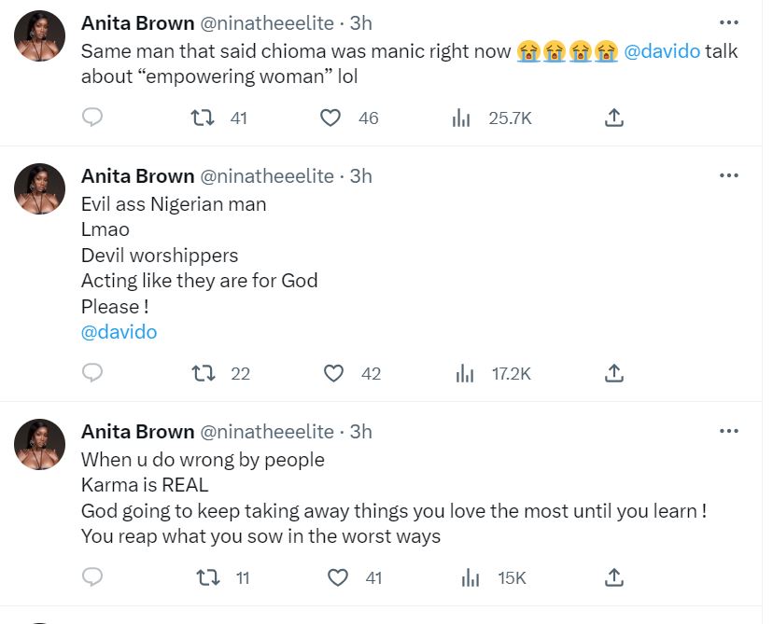Share the "Karma is REAL" tweet
Screen dimensions: 773x624
click(x=613, y=577)
